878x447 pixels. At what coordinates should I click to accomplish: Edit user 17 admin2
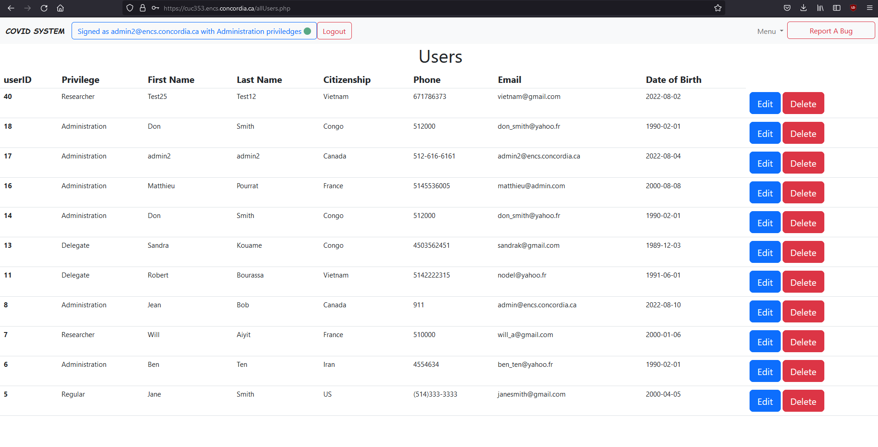765,163
